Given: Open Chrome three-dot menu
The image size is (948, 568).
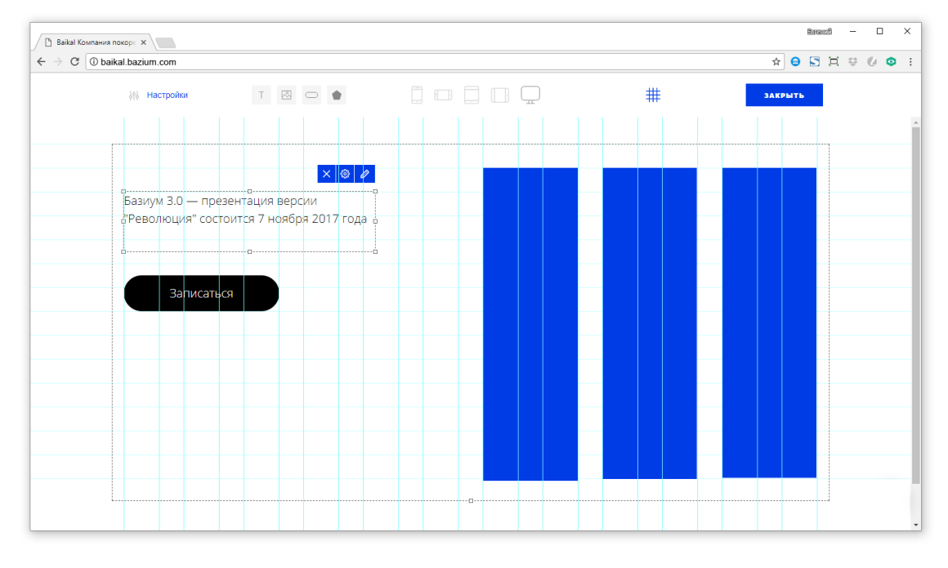Looking at the screenshot, I should click(x=910, y=61).
